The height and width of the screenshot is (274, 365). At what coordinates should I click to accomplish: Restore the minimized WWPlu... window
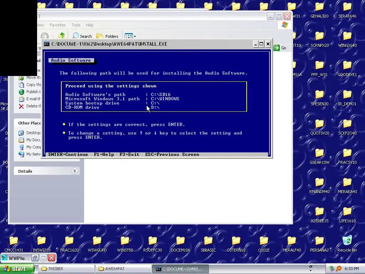click(x=35, y=258)
